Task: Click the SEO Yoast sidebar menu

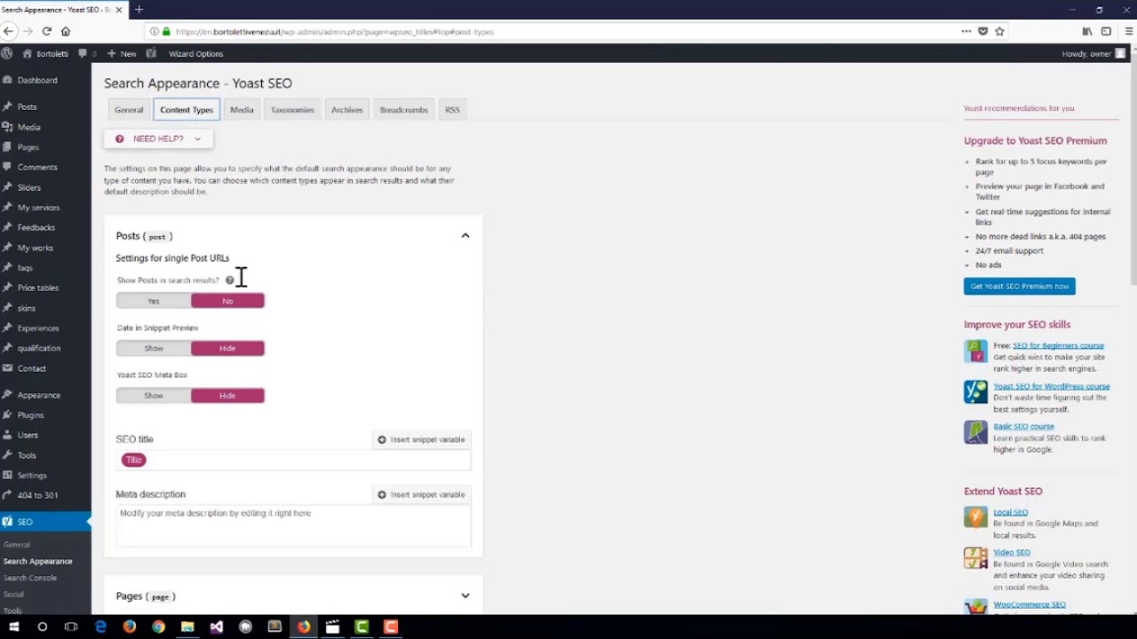Action: pos(45,522)
